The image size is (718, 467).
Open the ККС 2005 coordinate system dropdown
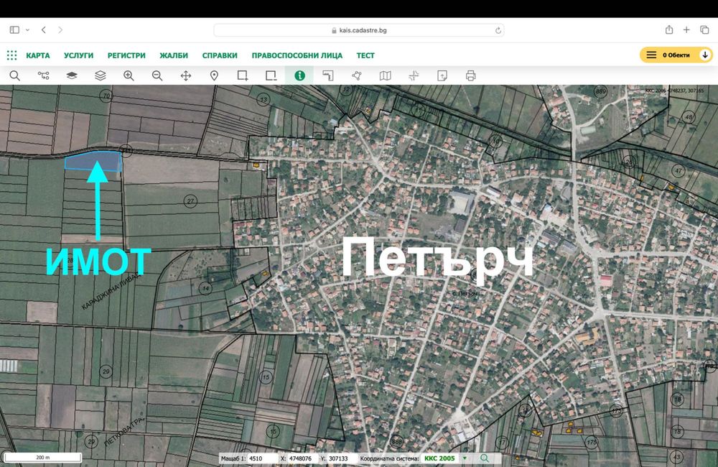pos(465,458)
